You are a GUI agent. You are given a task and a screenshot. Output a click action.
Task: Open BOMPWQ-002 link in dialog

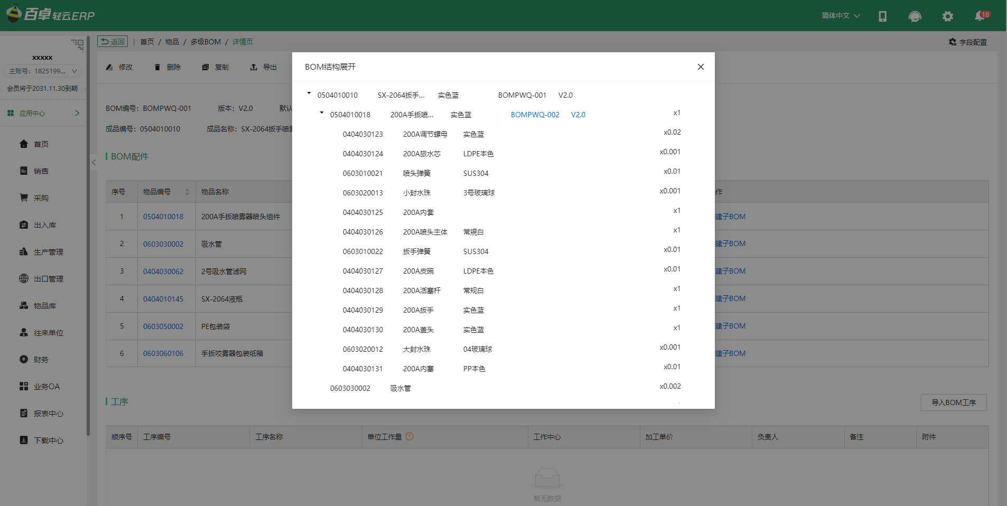(x=535, y=115)
